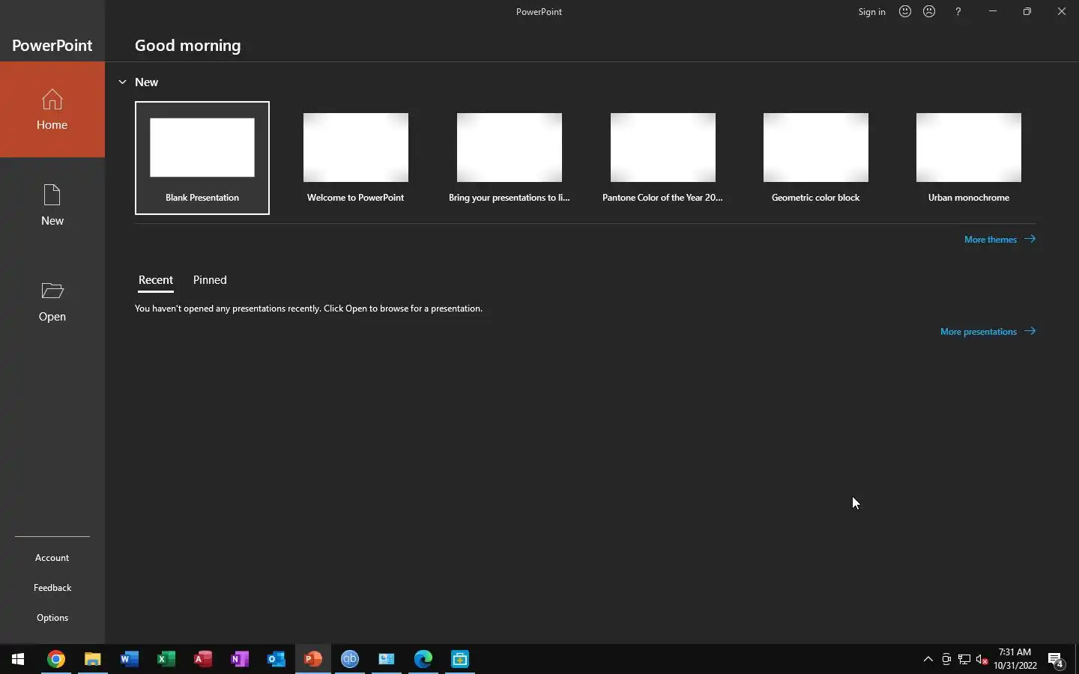The width and height of the screenshot is (1079, 674).
Task: Follow the More themes link
Action: click(1000, 240)
